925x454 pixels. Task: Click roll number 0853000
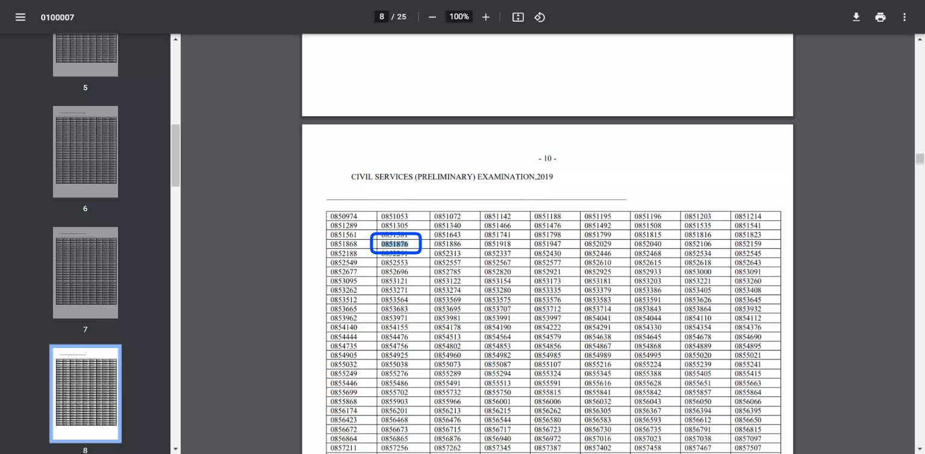click(x=697, y=272)
